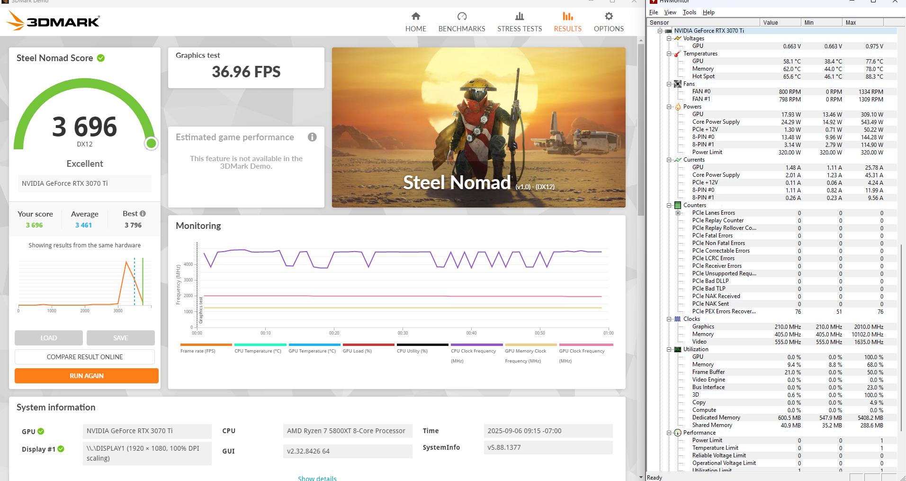Screen dimensions: 906x481
Task: Click the Steel Nomad preview image
Action: click(478, 127)
